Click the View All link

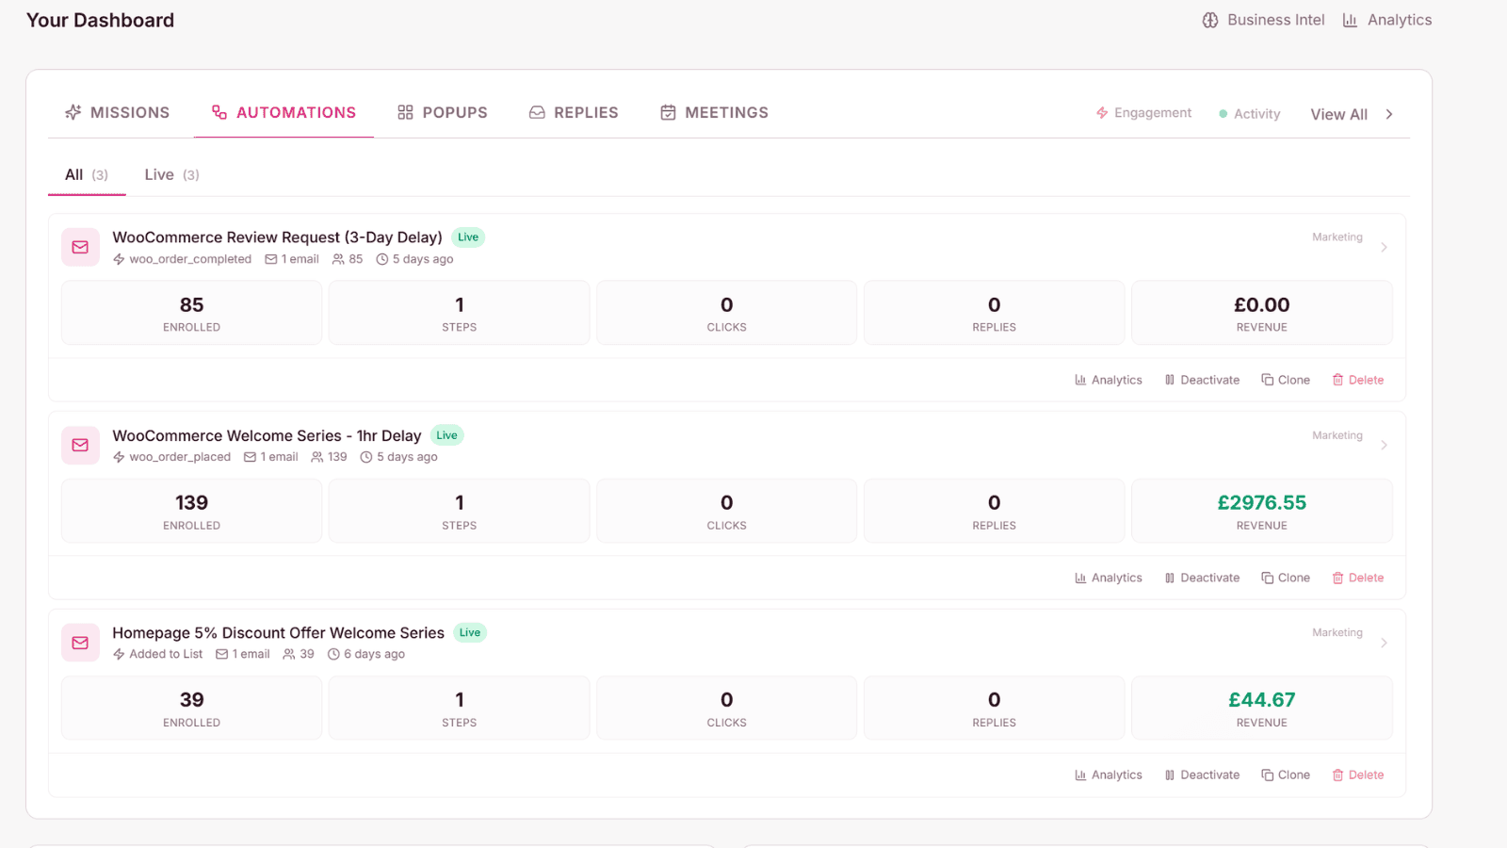point(1353,114)
